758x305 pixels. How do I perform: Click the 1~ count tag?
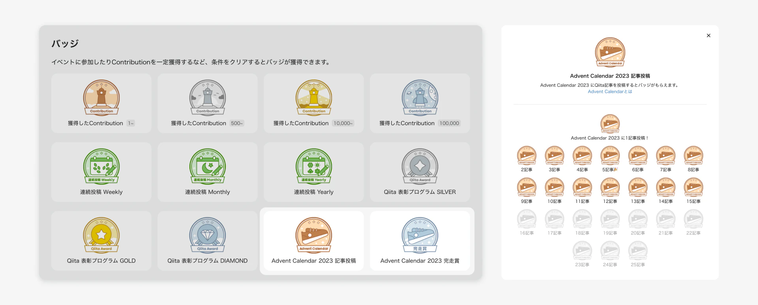pyautogui.click(x=131, y=123)
